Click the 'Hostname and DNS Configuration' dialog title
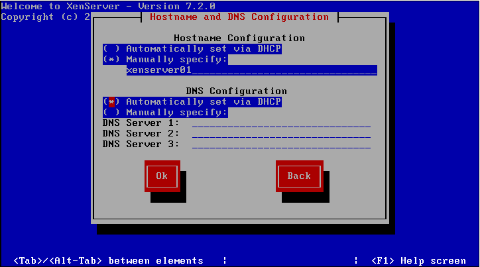The width and height of the screenshot is (480, 267). 239,17
